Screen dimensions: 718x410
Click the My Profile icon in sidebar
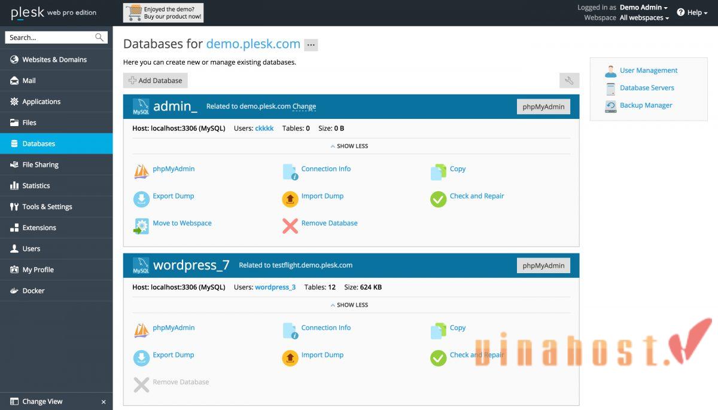point(14,270)
